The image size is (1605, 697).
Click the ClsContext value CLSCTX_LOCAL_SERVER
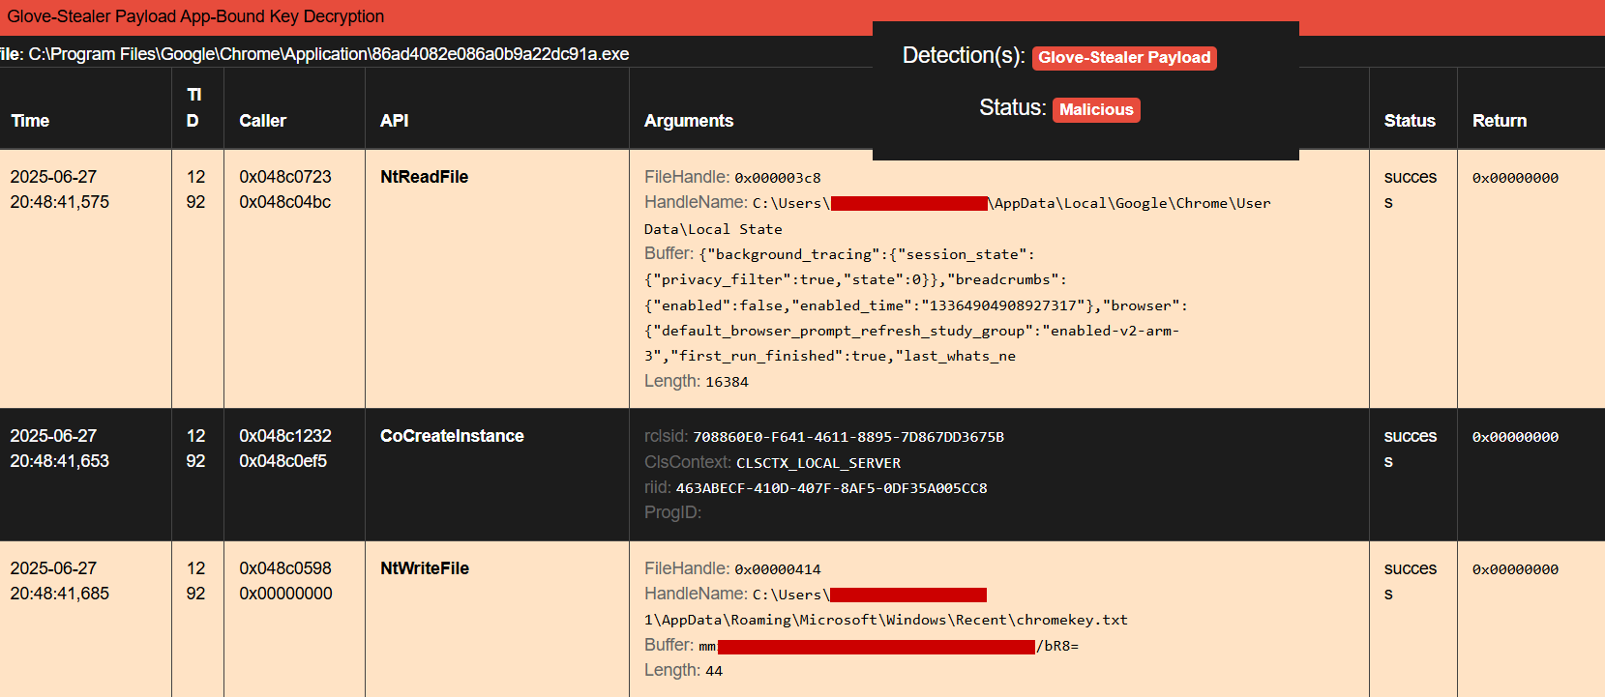pyautogui.click(x=818, y=463)
